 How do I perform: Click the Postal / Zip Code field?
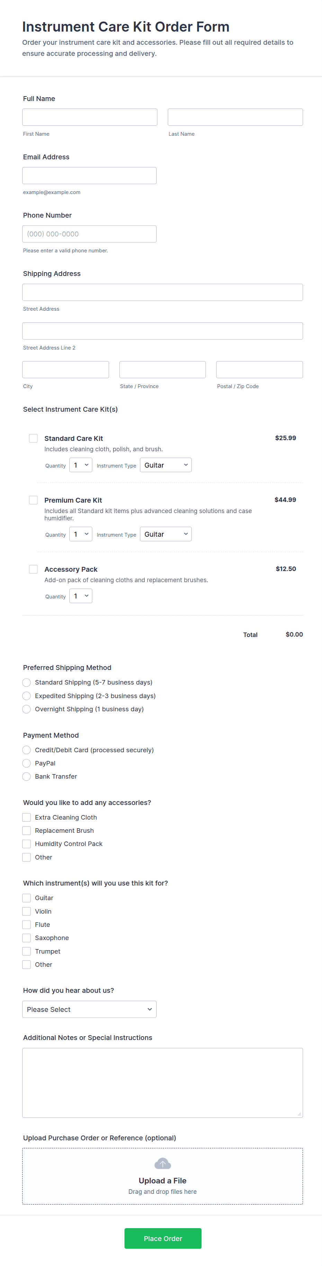tap(259, 370)
